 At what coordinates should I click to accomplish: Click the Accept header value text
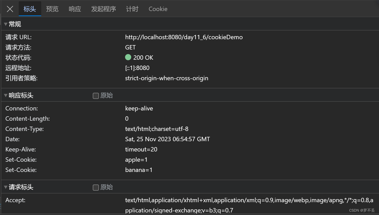point(249,205)
